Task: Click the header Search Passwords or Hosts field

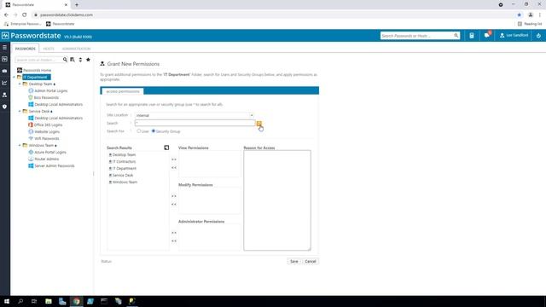Action: point(417,36)
